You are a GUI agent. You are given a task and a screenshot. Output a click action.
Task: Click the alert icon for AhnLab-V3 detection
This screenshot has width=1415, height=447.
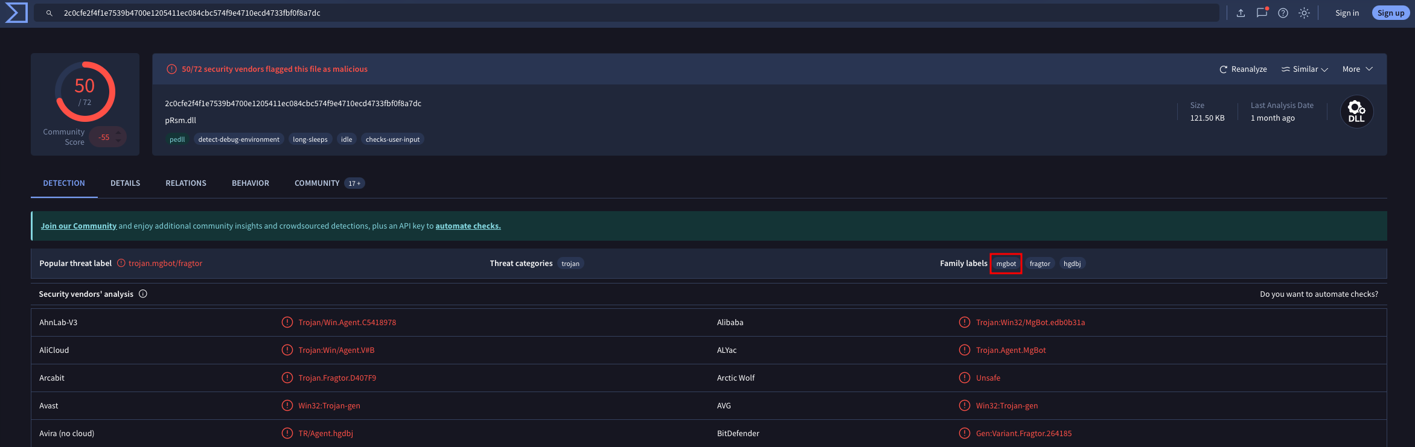[287, 322]
